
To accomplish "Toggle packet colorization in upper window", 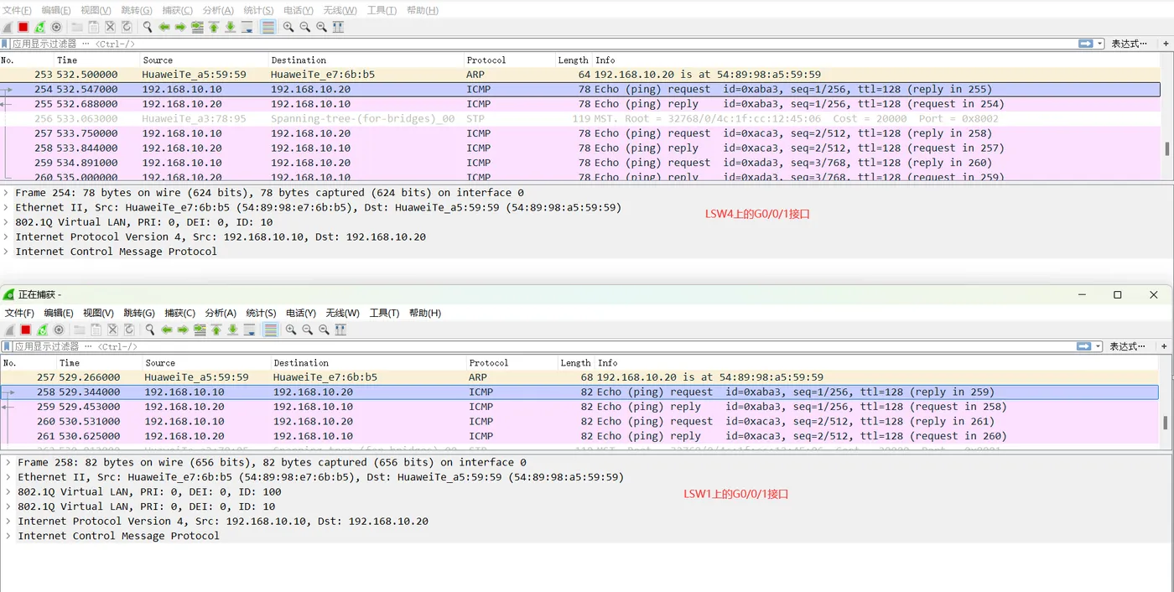I will 268,27.
